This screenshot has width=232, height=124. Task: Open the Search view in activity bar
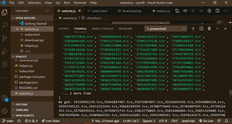pyautogui.click(x=4, y=25)
